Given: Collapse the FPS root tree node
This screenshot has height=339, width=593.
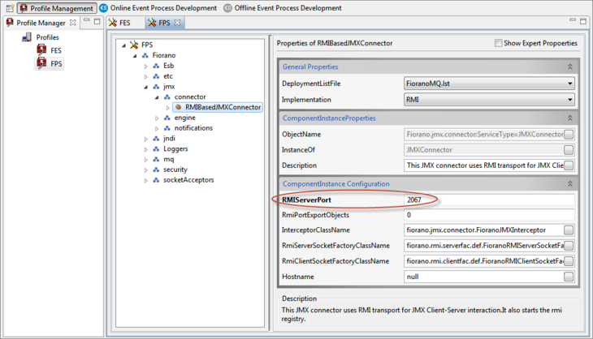Looking at the screenshot, I should [x=123, y=45].
